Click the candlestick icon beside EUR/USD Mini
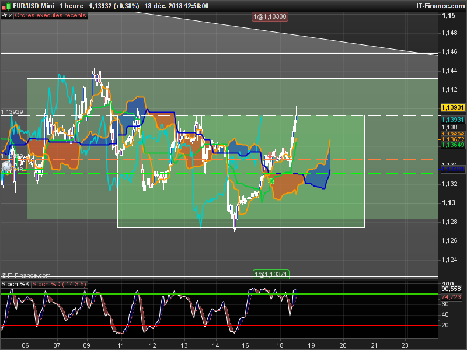Viewport: 467px width, 350px height. coord(6,6)
